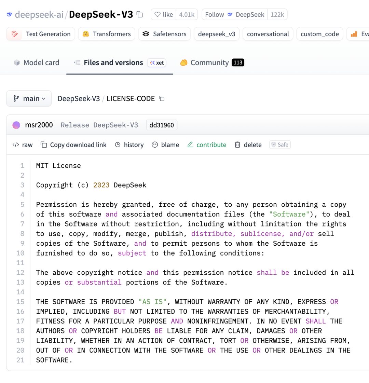Click the copyright year 2023
The height and width of the screenshot is (383, 369).
click(101, 185)
